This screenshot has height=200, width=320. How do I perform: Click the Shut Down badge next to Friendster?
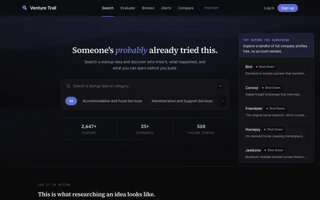click(x=275, y=108)
